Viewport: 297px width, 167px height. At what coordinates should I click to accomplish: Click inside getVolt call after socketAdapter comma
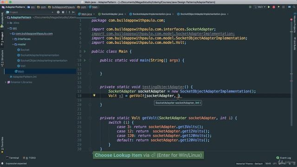click(x=177, y=96)
